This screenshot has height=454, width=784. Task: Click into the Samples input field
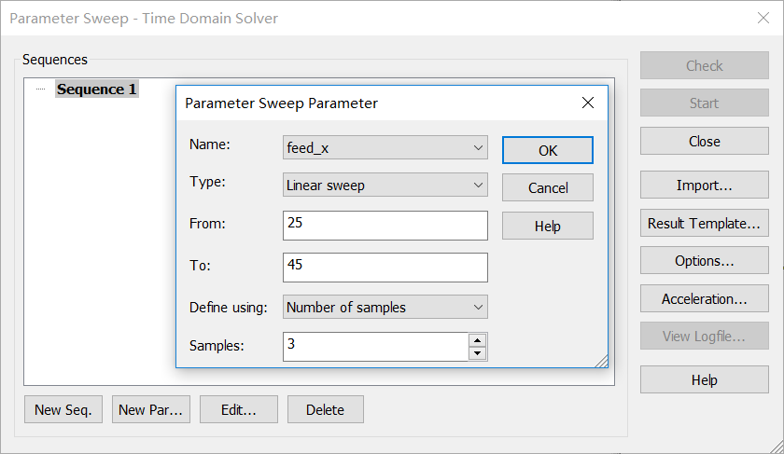376,347
